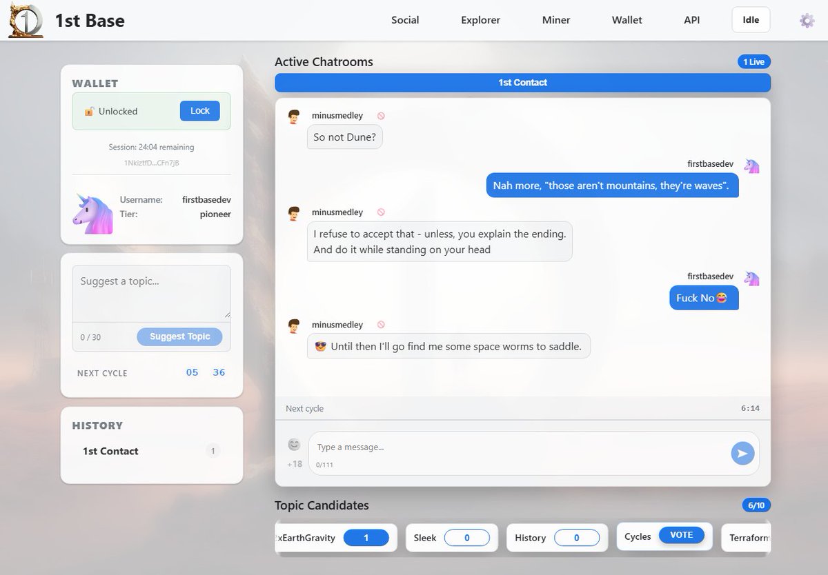
Task: Click the 1st Base title text
Action: click(x=90, y=21)
